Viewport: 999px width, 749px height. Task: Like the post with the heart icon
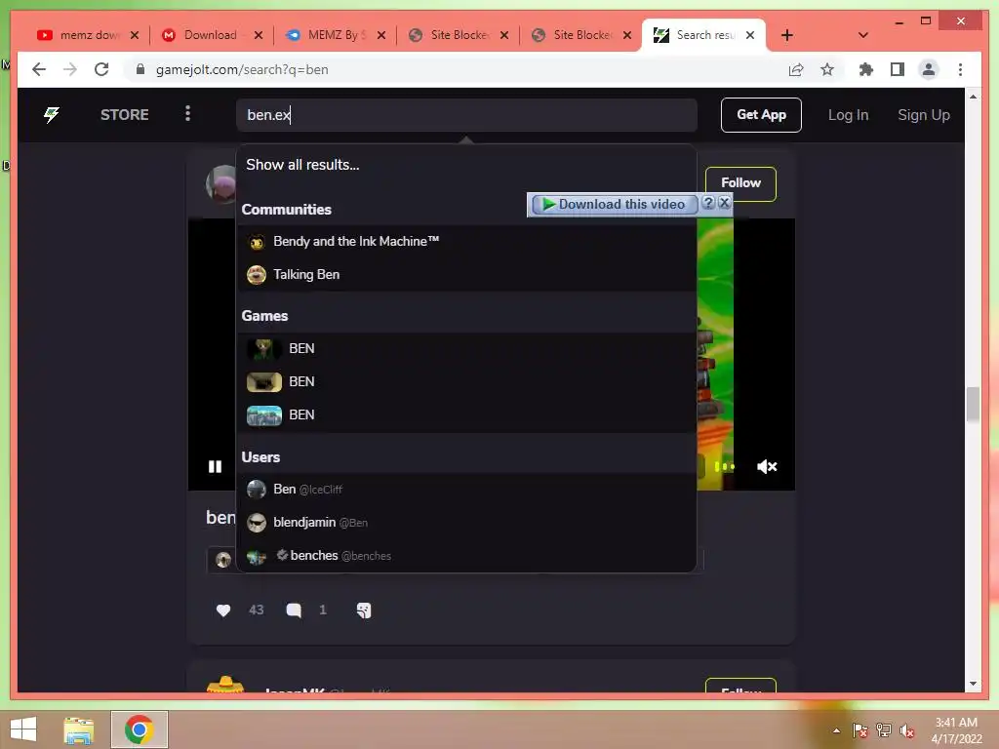click(223, 611)
